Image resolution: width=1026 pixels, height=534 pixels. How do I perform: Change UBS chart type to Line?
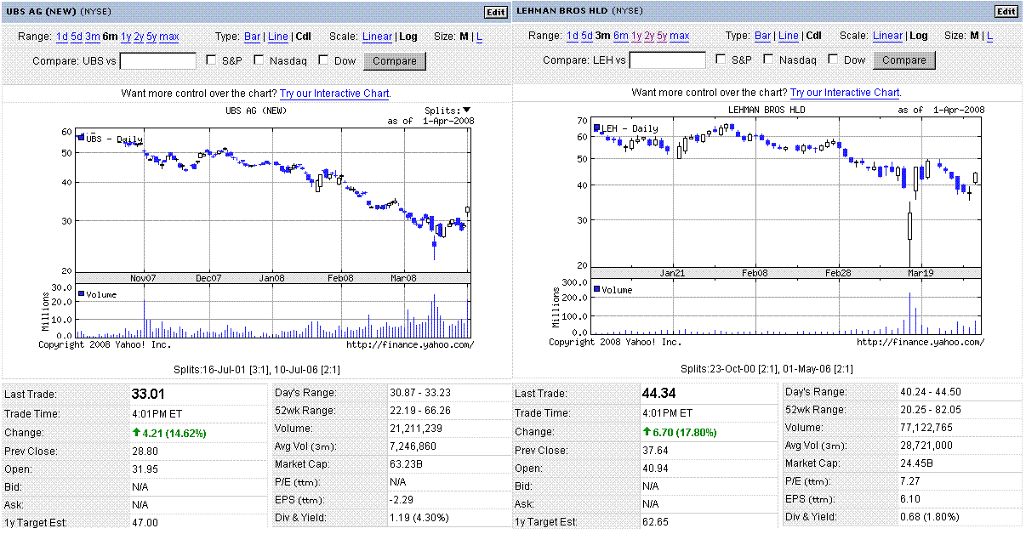(x=277, y=37)
